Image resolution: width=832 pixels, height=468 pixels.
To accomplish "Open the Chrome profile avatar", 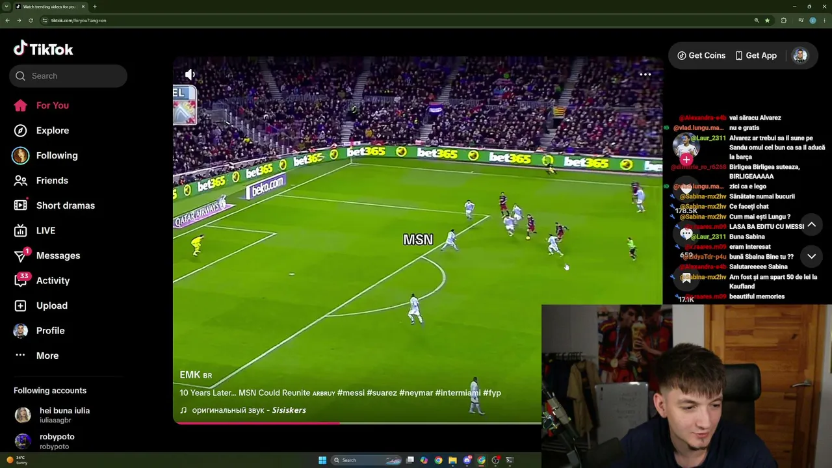I will [x=812, y=20].
